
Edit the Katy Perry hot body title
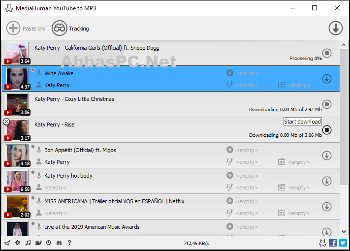(x=68, y=176)
